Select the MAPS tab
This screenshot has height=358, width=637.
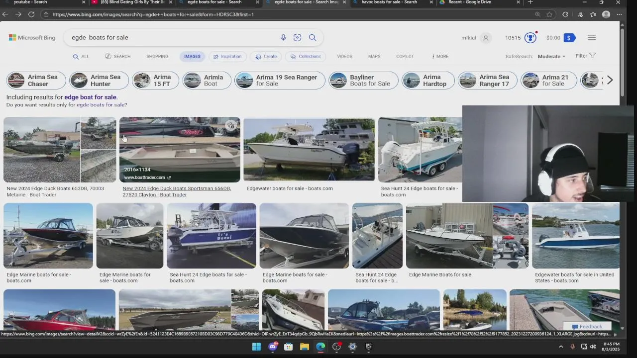coord(374,56)
